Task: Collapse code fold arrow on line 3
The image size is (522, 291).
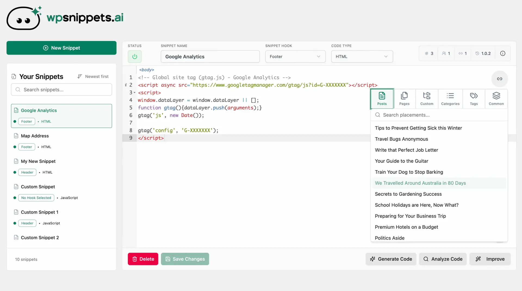Action: click(135, 93)
